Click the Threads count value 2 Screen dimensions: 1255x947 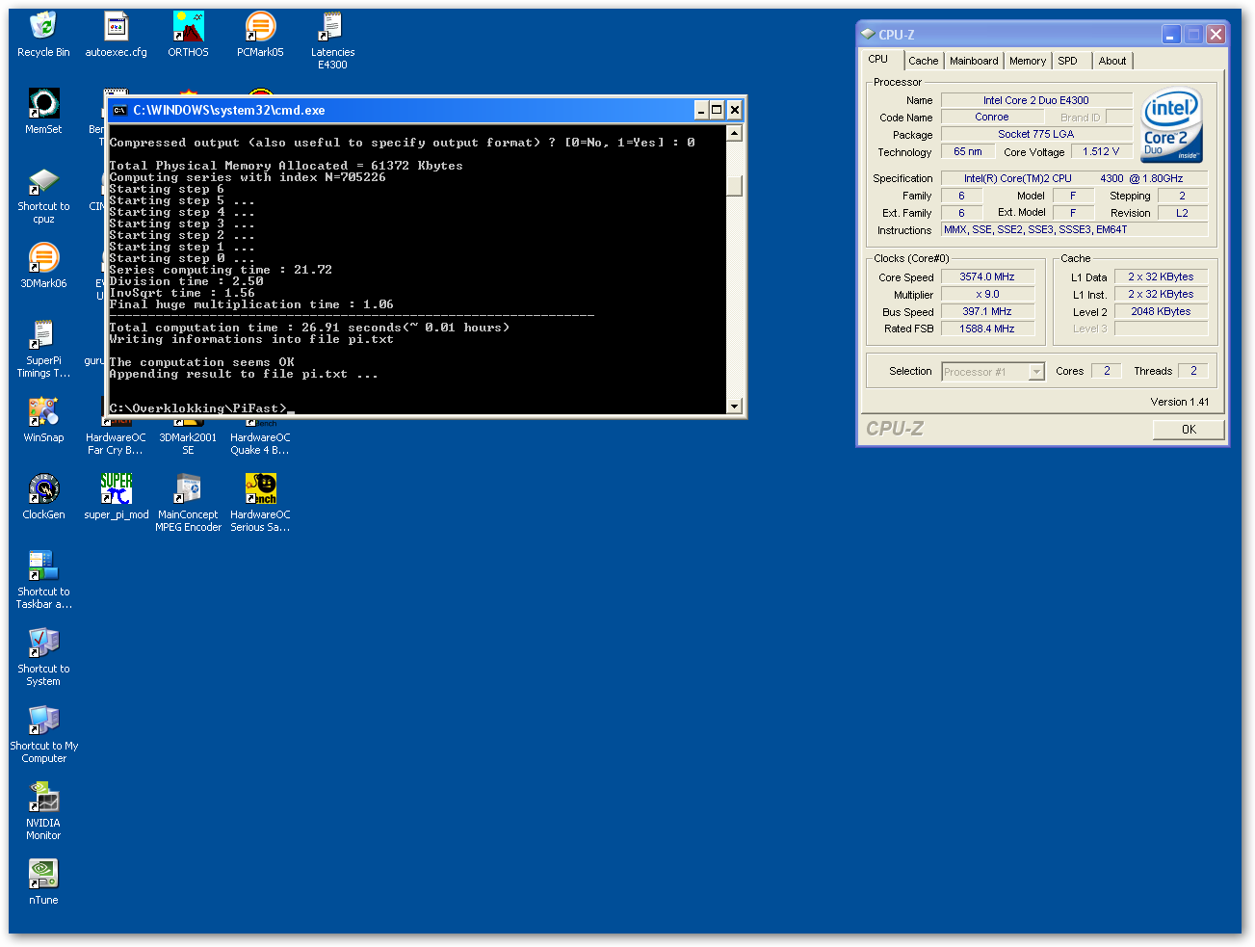point(1193,371)
